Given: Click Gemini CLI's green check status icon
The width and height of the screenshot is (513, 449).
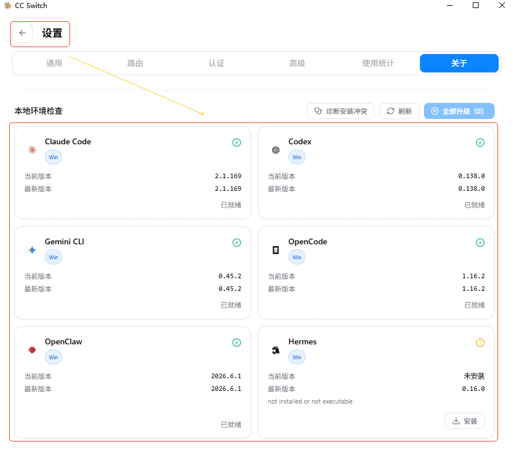Looking at the screenshot, I should [237, 243].
